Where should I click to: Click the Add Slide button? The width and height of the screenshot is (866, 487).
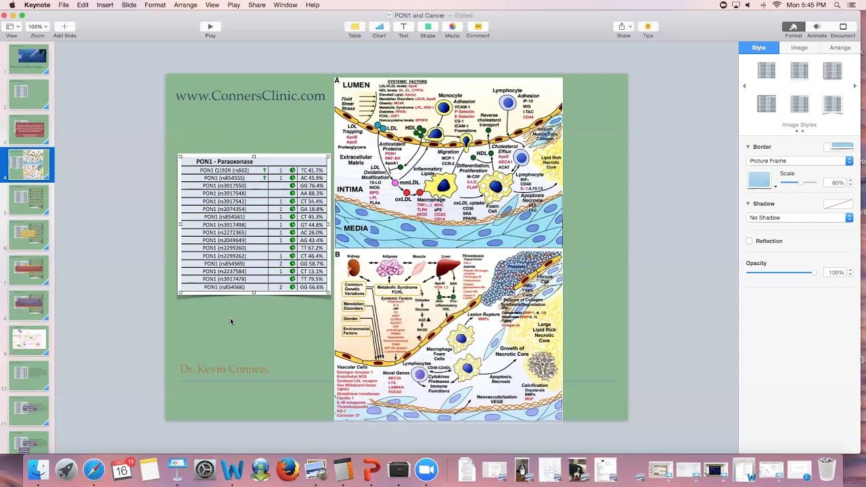tap(64, 26)
